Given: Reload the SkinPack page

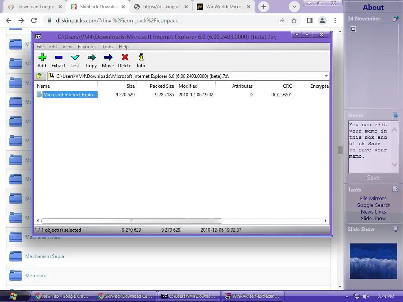Looking at the screenshot, I should click(x=34, y=20).
